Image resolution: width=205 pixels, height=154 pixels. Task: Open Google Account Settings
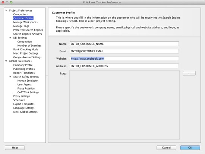click(x=27, y=57)
